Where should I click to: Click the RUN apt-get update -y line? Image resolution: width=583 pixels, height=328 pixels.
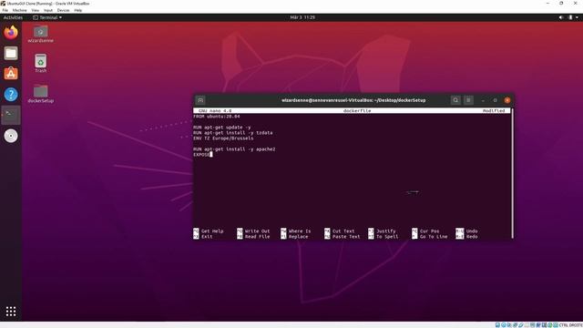222,128
